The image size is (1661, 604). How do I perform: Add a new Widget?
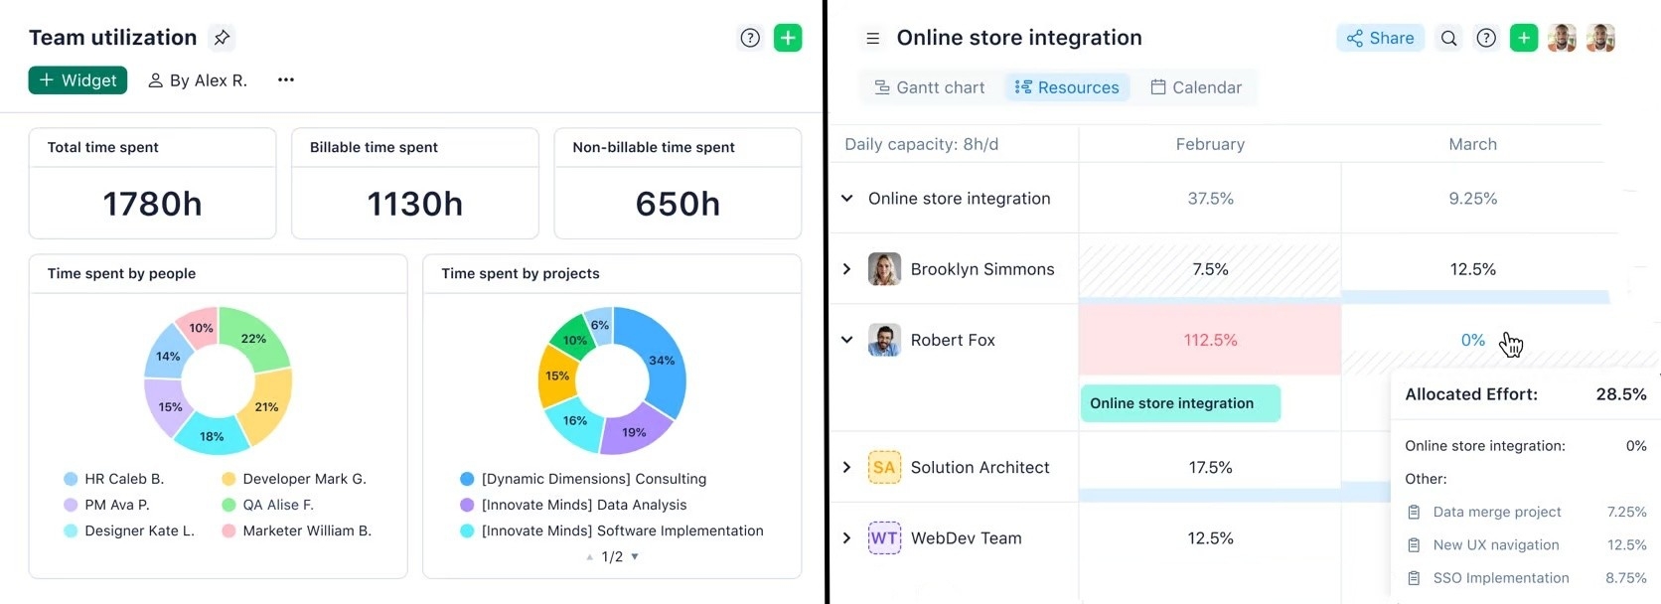(77, 80)
